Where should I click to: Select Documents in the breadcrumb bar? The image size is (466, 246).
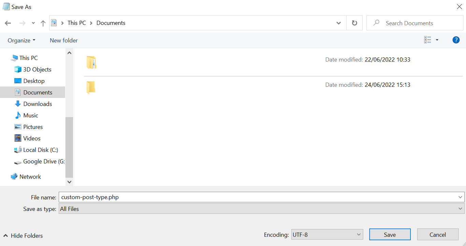click(111, 23)
